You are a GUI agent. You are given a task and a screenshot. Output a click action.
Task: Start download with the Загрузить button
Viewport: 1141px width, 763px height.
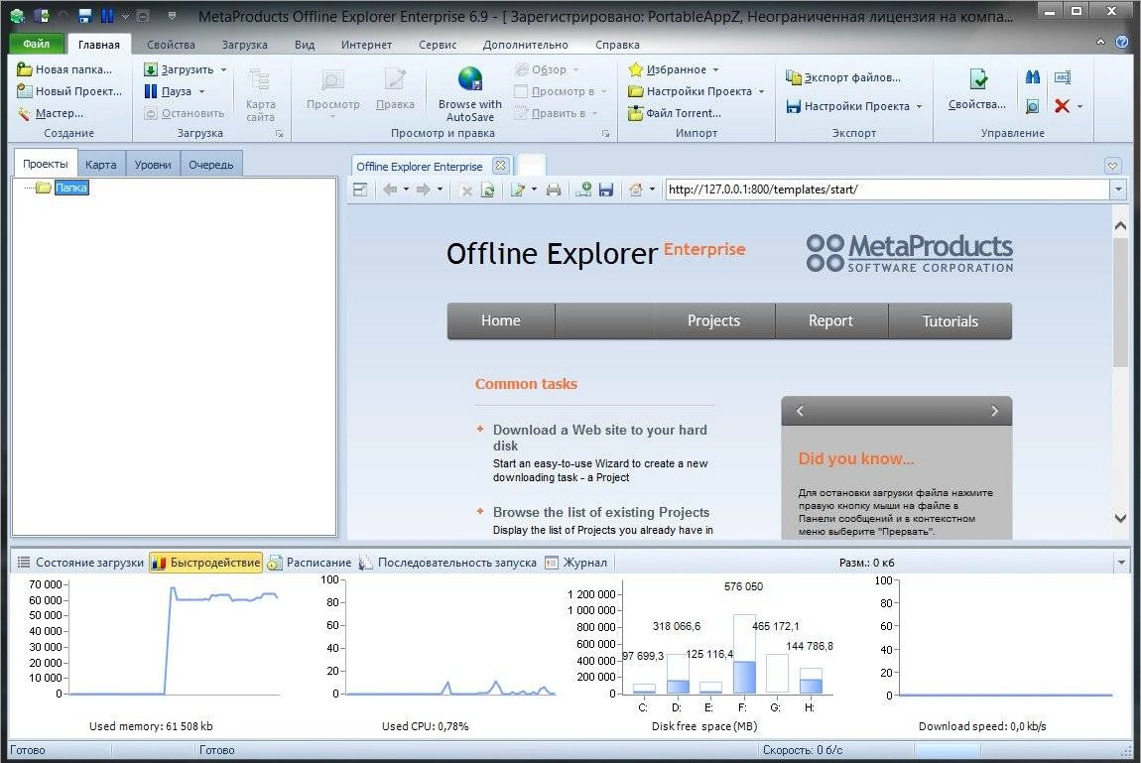pyautogui.click(x=179, y=69)
